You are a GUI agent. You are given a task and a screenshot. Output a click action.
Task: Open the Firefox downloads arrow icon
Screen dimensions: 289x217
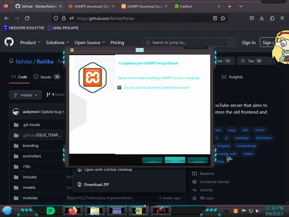tap(262, 18)
